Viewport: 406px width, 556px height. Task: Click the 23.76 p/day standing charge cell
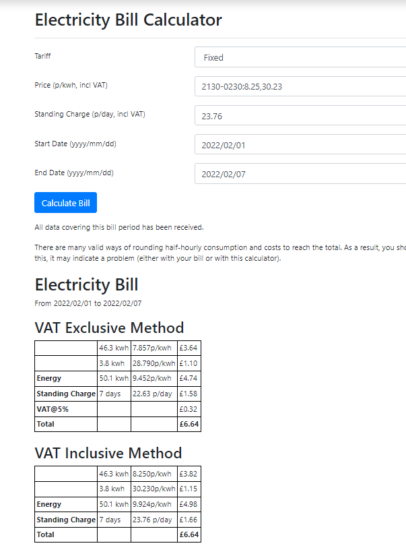tap(154, 520)
